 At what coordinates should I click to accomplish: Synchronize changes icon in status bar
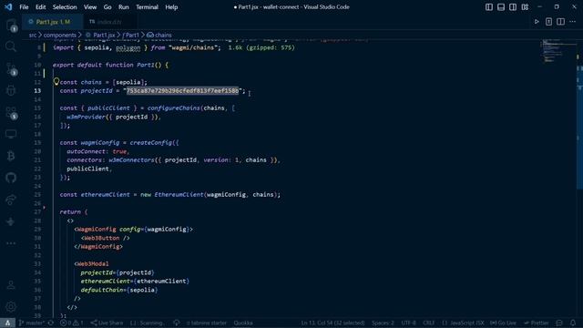click(51, 323)
